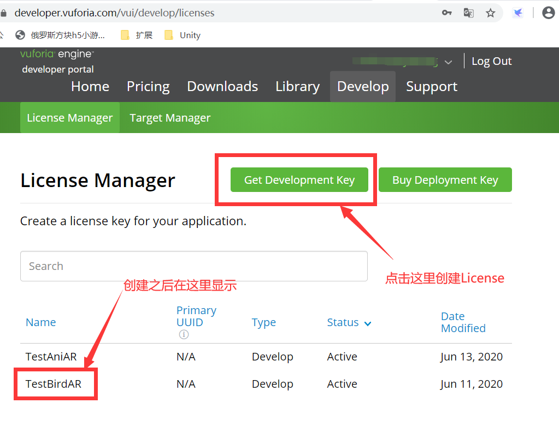Select the Jun 13, 2020 date cell

coord(472,357)
